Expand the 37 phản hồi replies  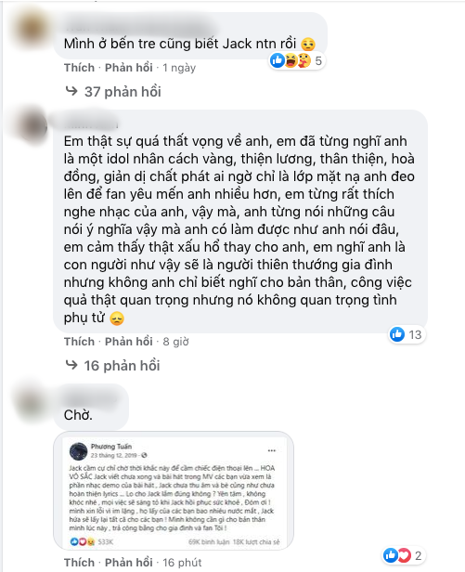(x=123, y=92)
